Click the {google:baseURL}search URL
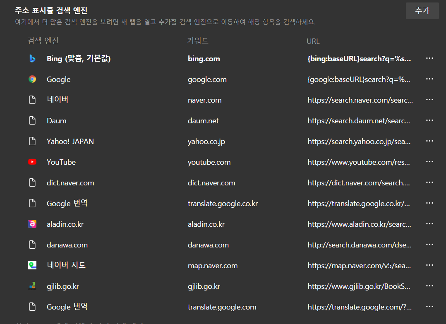The height and width of the screenshot is (324, 446). pyautogui.click(x=359, y=79)
